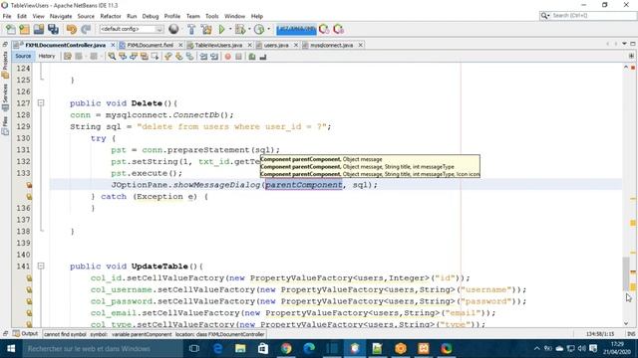
Task: Toggle Highlight Search in editor toolbar
Action: point(144,57)
